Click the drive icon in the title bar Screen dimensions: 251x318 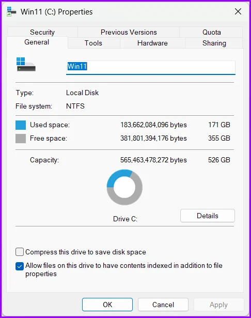[x=11, y=11]
